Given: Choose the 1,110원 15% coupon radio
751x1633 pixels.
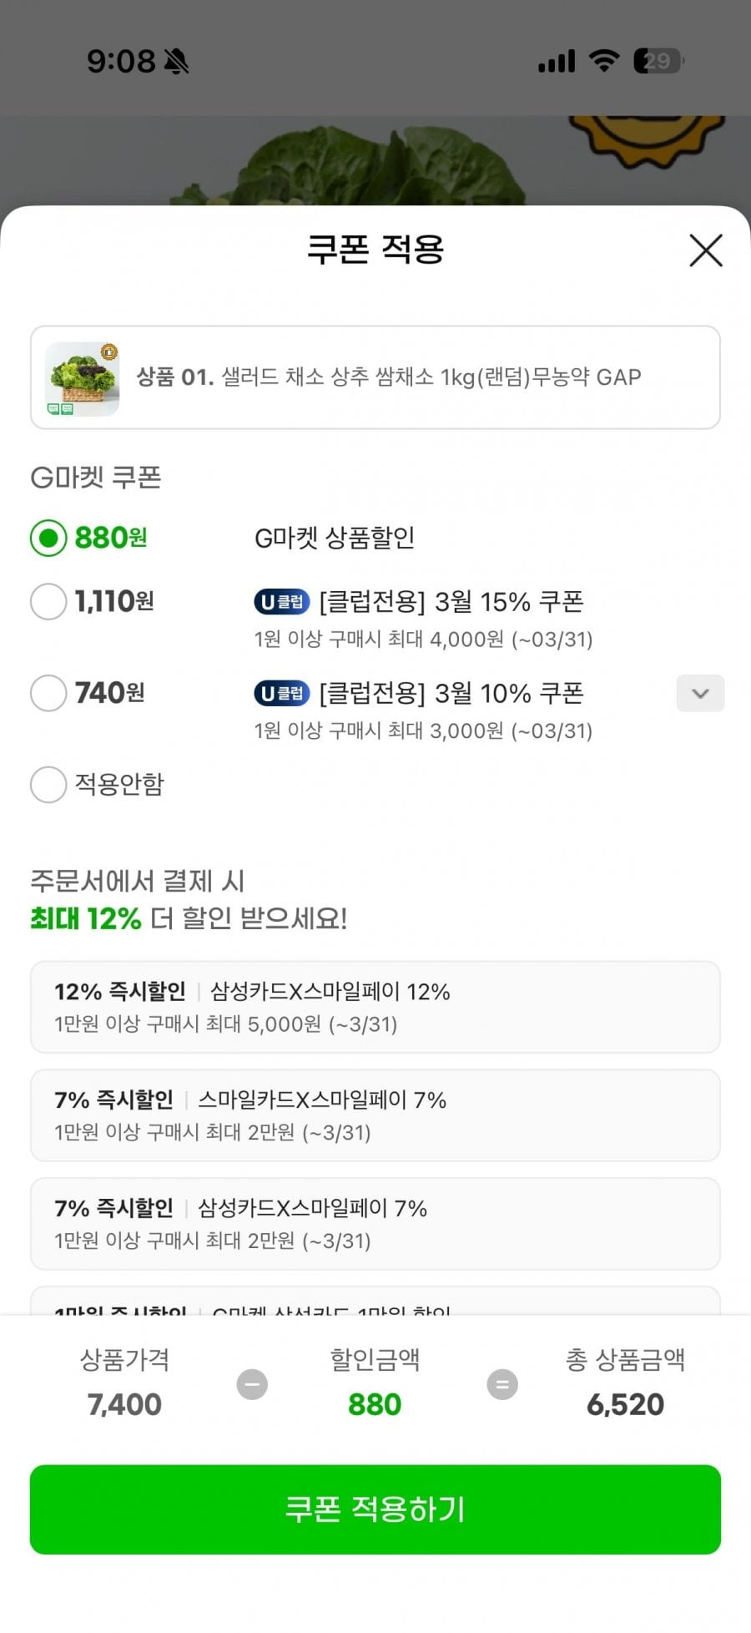Looking at the screenshot, I should click(x=48, y=601).
